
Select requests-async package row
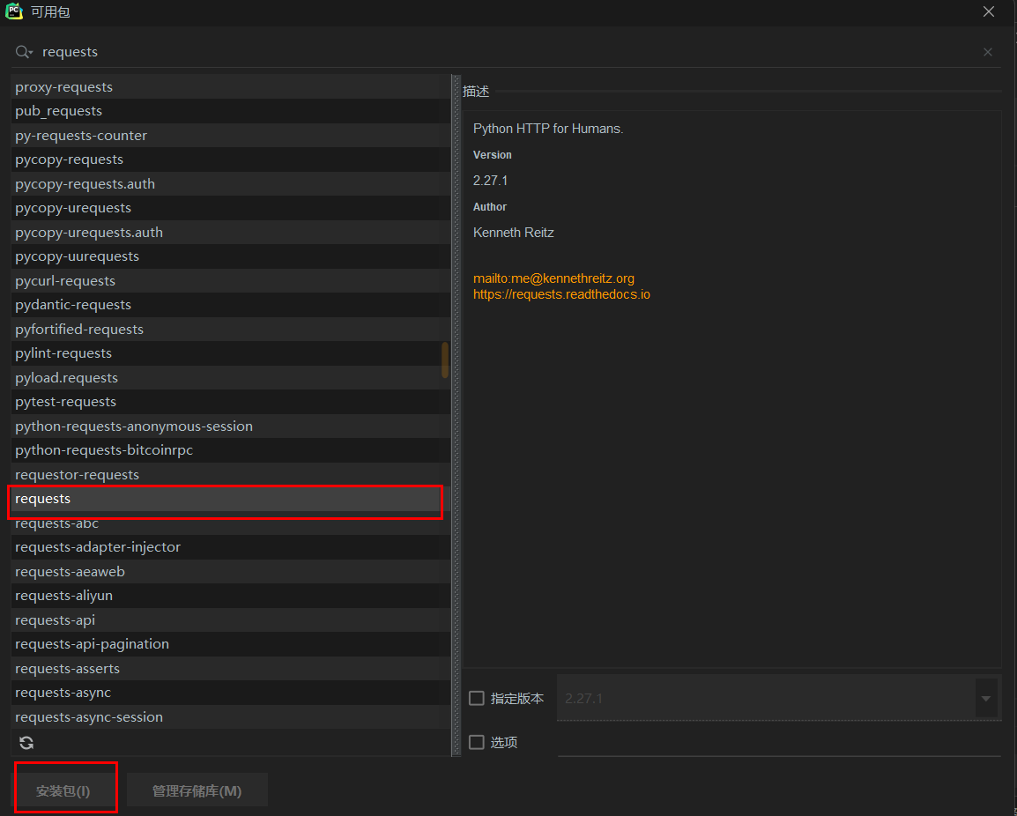click(x=230, y=693)
